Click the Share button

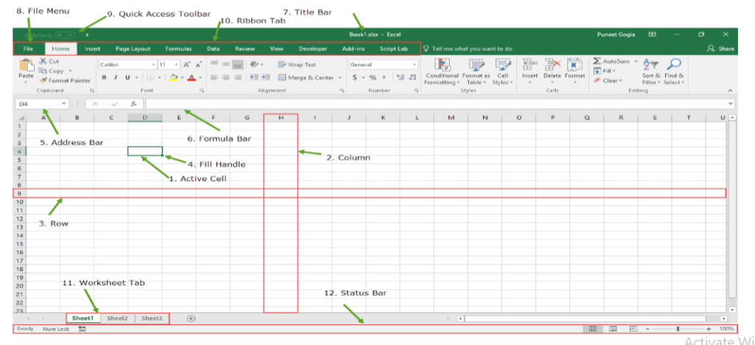[721, 49]
